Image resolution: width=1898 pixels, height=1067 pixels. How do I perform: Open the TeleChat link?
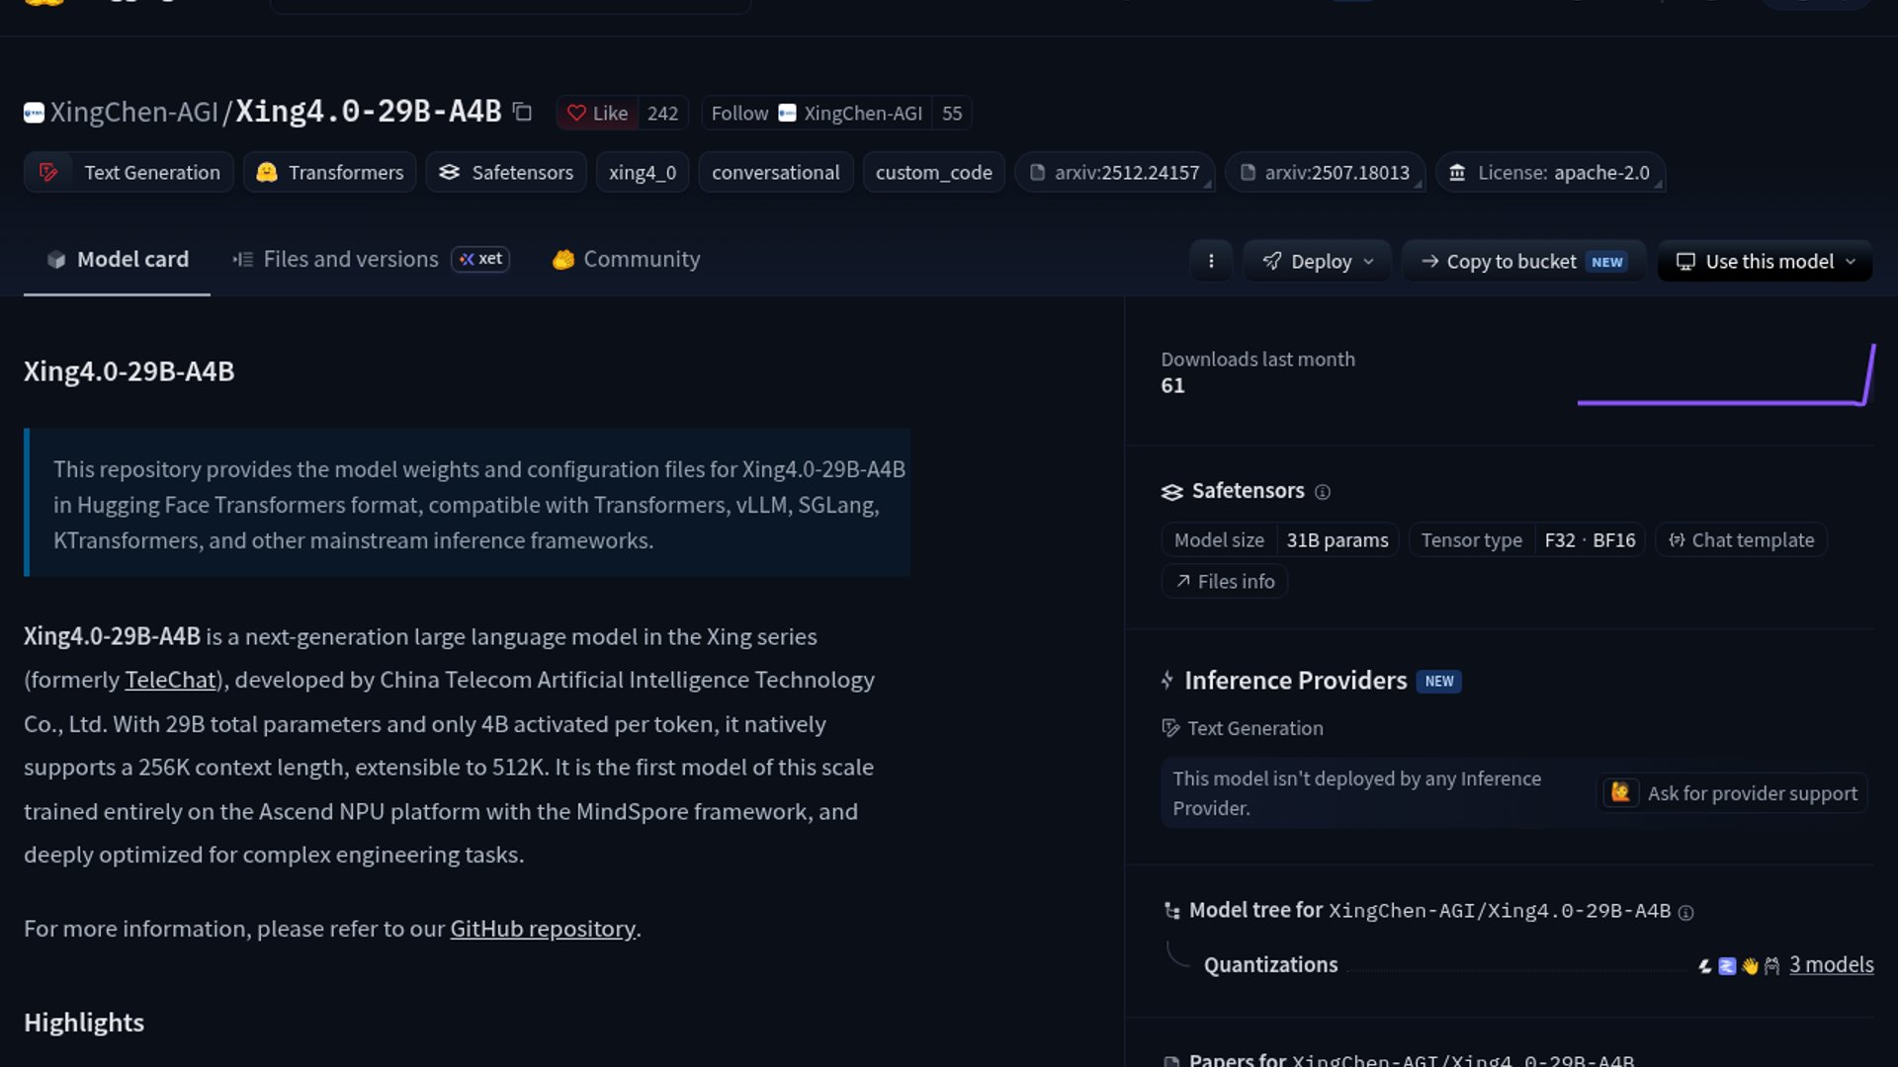(x=170, y=680)
